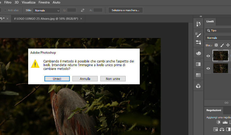Open the Stile dropdown set to Normale
The height and width of the screenshot is (135, 231).
(x=47, y=10)
